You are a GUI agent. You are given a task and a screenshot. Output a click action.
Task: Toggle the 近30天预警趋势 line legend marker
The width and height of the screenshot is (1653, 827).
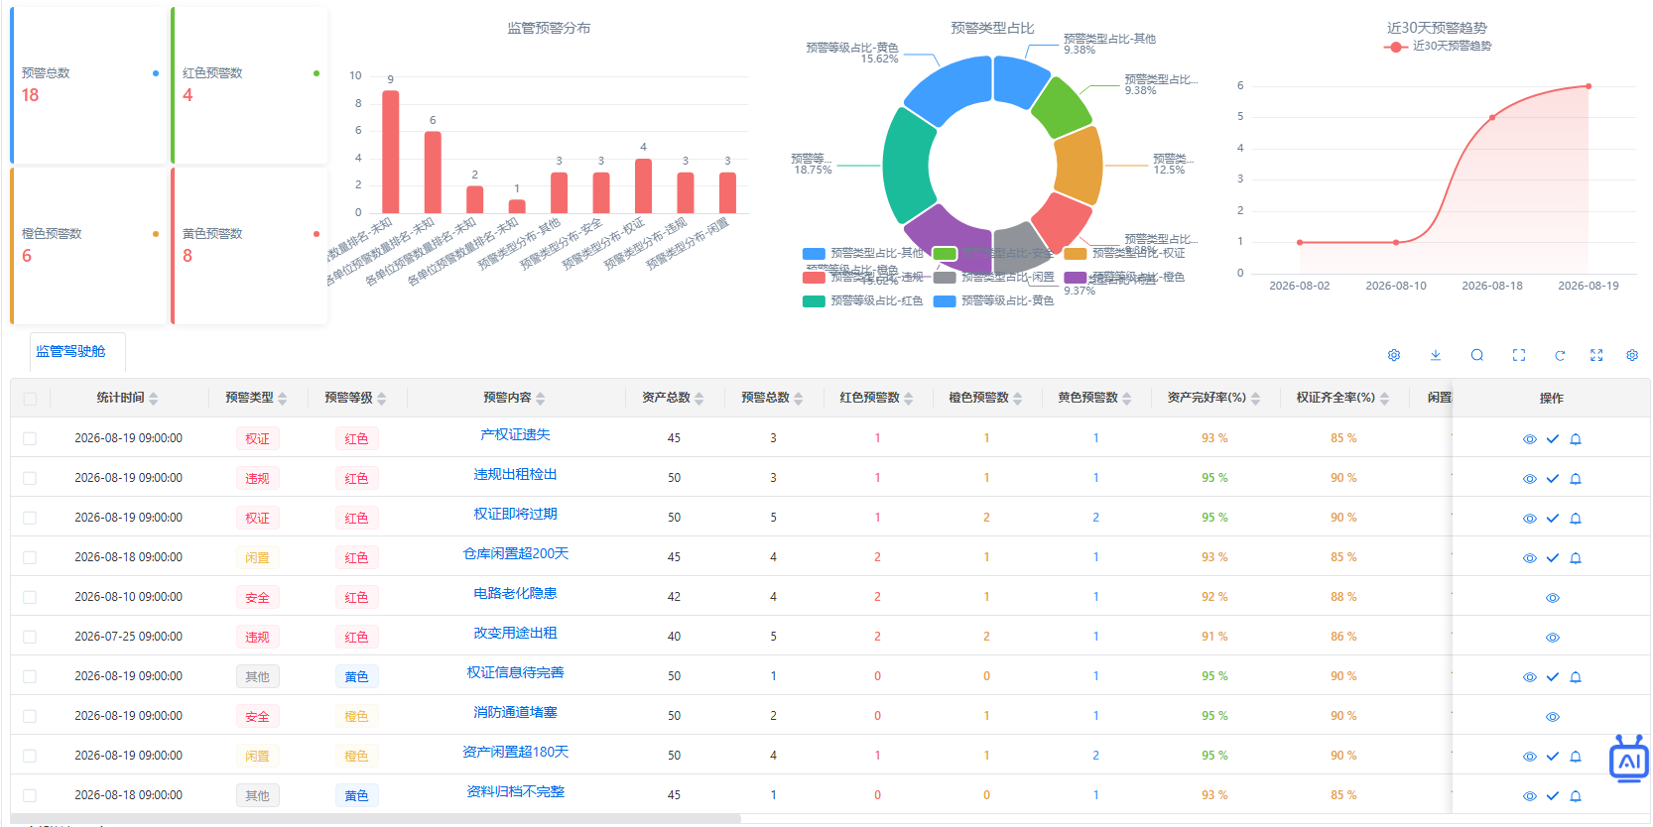[x=1396, y=47]
